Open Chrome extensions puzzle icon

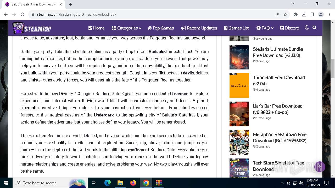coord(296,14)
